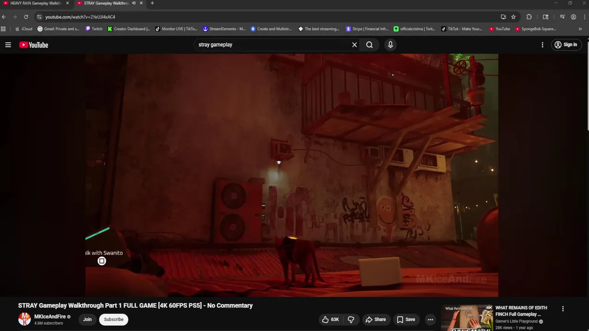This screenshot has width=589, height=331.
Task: Subscribe to MKIceAndFire
Action: [x=114, y=320]
